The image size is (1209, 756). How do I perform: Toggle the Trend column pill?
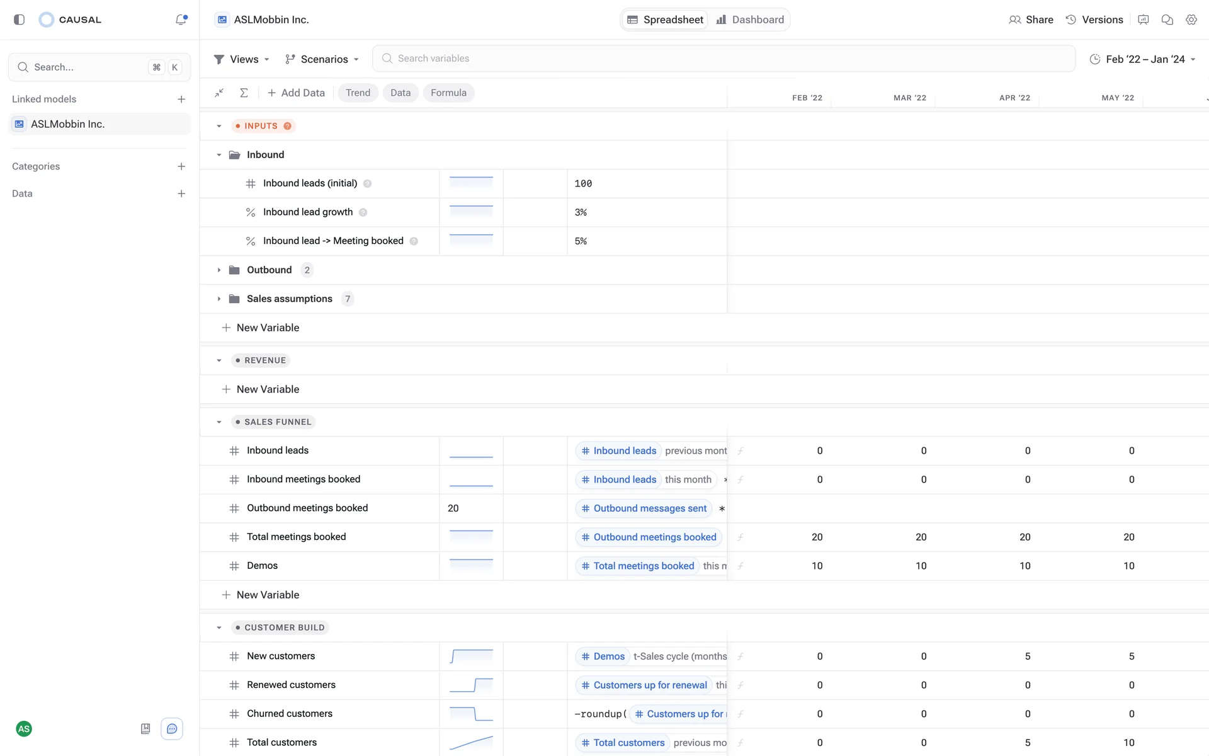pos(358,93)
